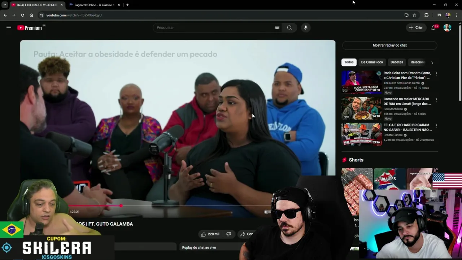
Task: Open Chrome three-dot menu
Action: 457,15
